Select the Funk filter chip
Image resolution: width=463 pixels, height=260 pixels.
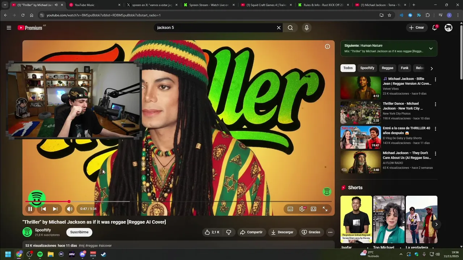[405, 68]
